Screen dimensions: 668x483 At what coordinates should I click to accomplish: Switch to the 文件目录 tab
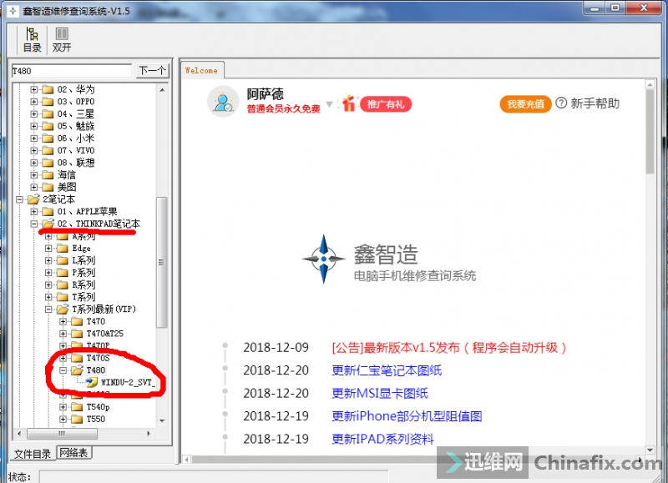tap(33, 454)
